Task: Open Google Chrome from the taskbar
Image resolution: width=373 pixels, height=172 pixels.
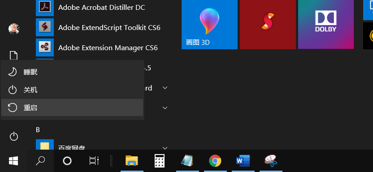Action: (x=215, y=161)
